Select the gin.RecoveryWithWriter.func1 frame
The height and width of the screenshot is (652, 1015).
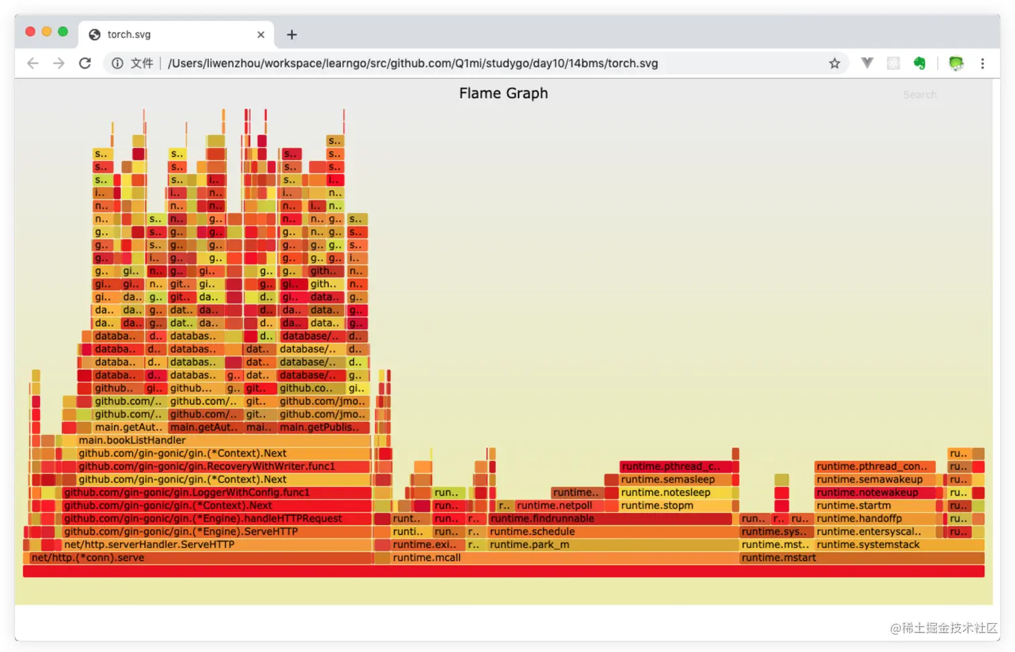[x=224, y=466]
